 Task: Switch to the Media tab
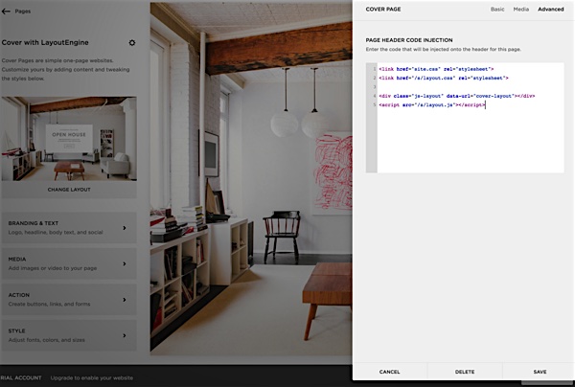(520, 10)
